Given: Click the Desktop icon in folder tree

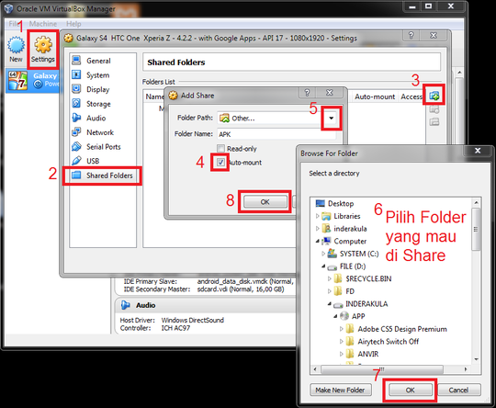Looking at the screenshot, I should (x=321, y=203).
